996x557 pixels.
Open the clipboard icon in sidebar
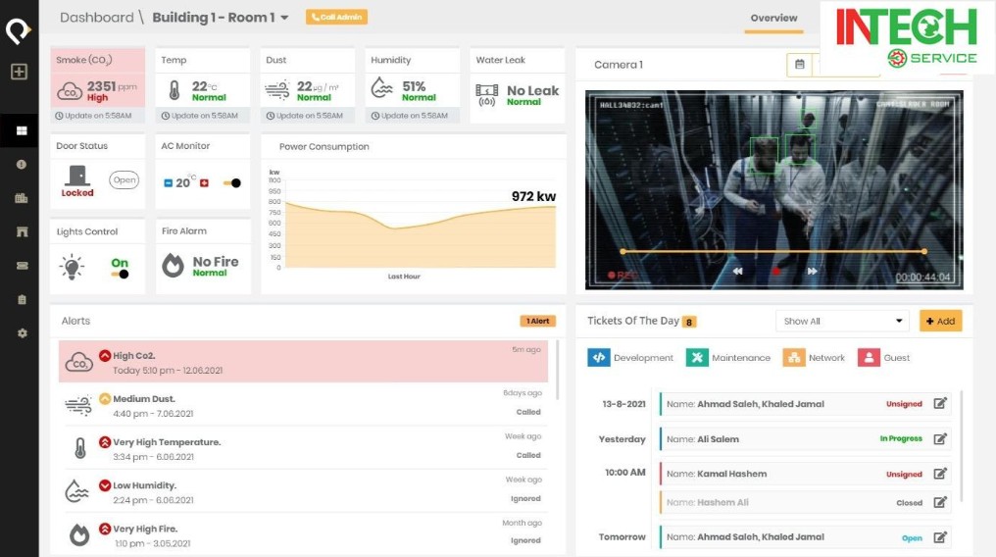coord(22,299)
